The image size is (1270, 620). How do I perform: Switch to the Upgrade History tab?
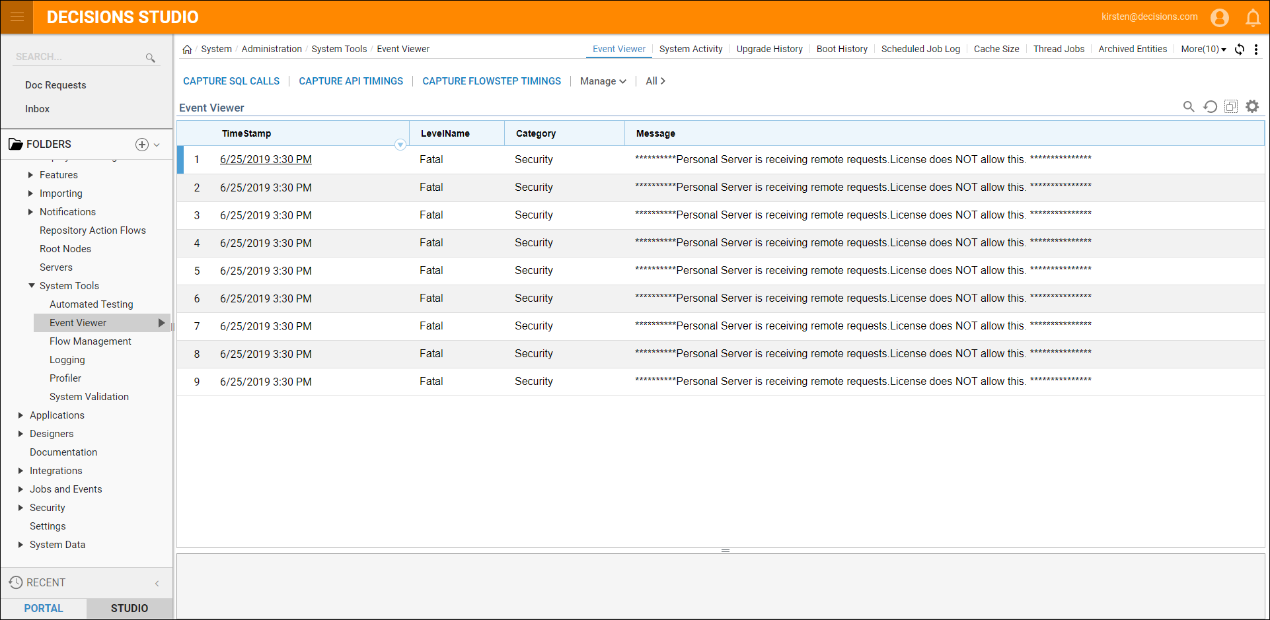coord(769,50)
